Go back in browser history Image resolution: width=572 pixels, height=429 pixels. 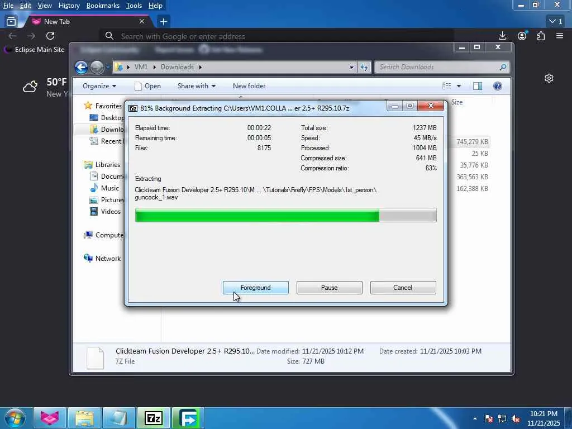point(12,36)
